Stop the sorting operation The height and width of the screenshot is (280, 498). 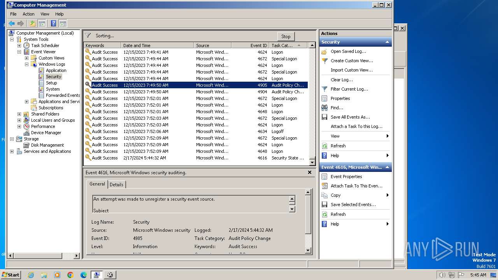[286, 36]
